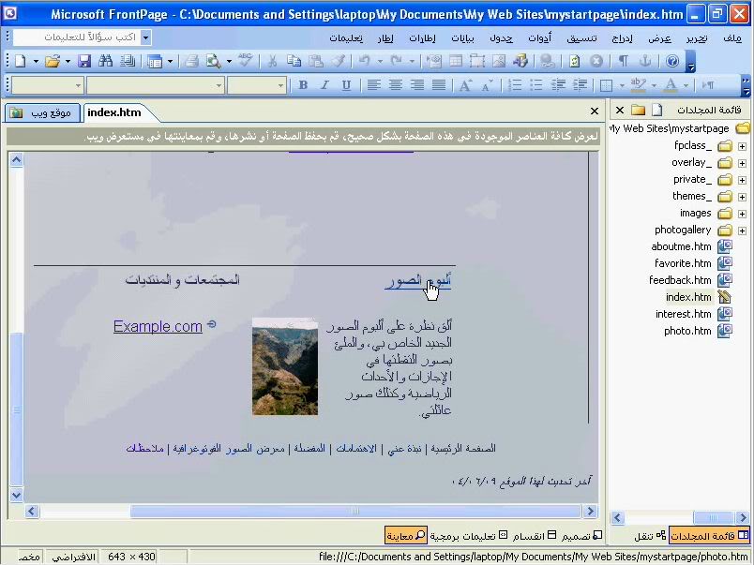Switch to the موقع ويب tab
This screenshot has width=754, height=565.
(42, 112)
